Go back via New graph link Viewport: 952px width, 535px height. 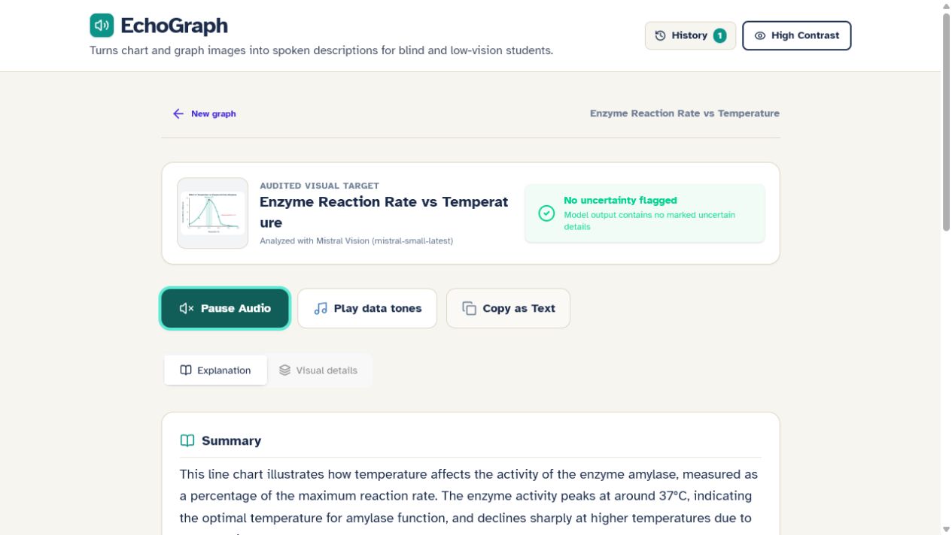point(204,113)
